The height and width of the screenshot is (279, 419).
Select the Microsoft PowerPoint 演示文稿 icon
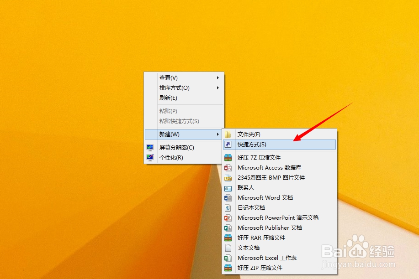click(229, 217)
